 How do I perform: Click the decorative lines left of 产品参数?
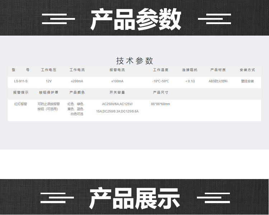(58, 19)
